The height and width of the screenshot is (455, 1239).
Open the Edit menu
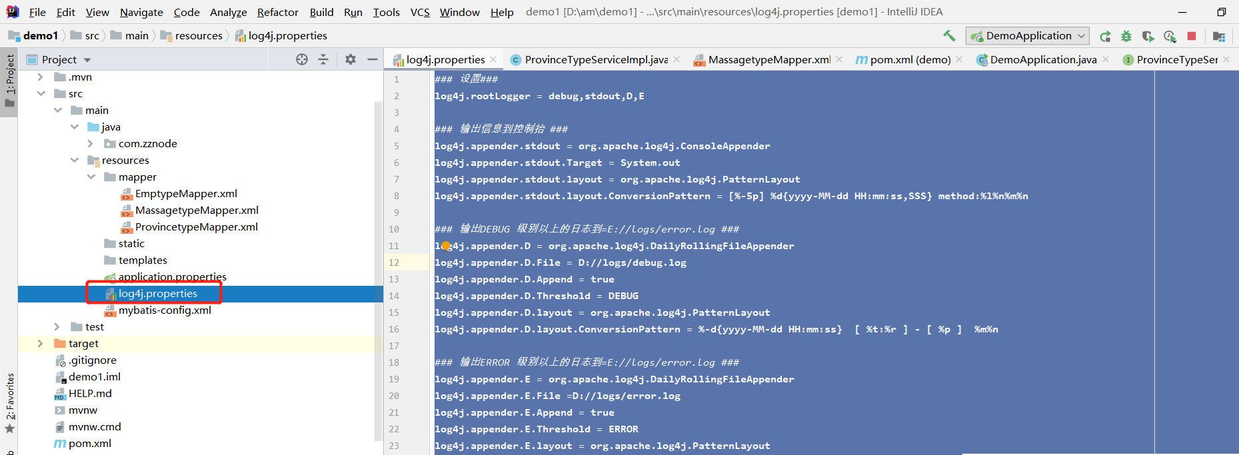[x=66, y=12]
